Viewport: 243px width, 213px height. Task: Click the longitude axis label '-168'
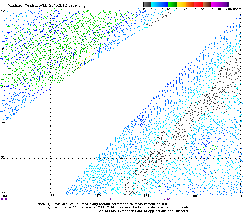193,196
